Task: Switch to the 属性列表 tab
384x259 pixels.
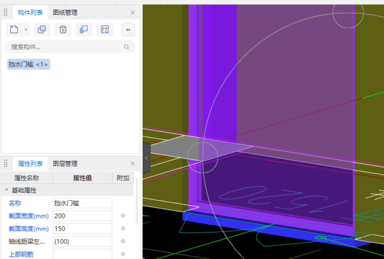Action: 30,164
